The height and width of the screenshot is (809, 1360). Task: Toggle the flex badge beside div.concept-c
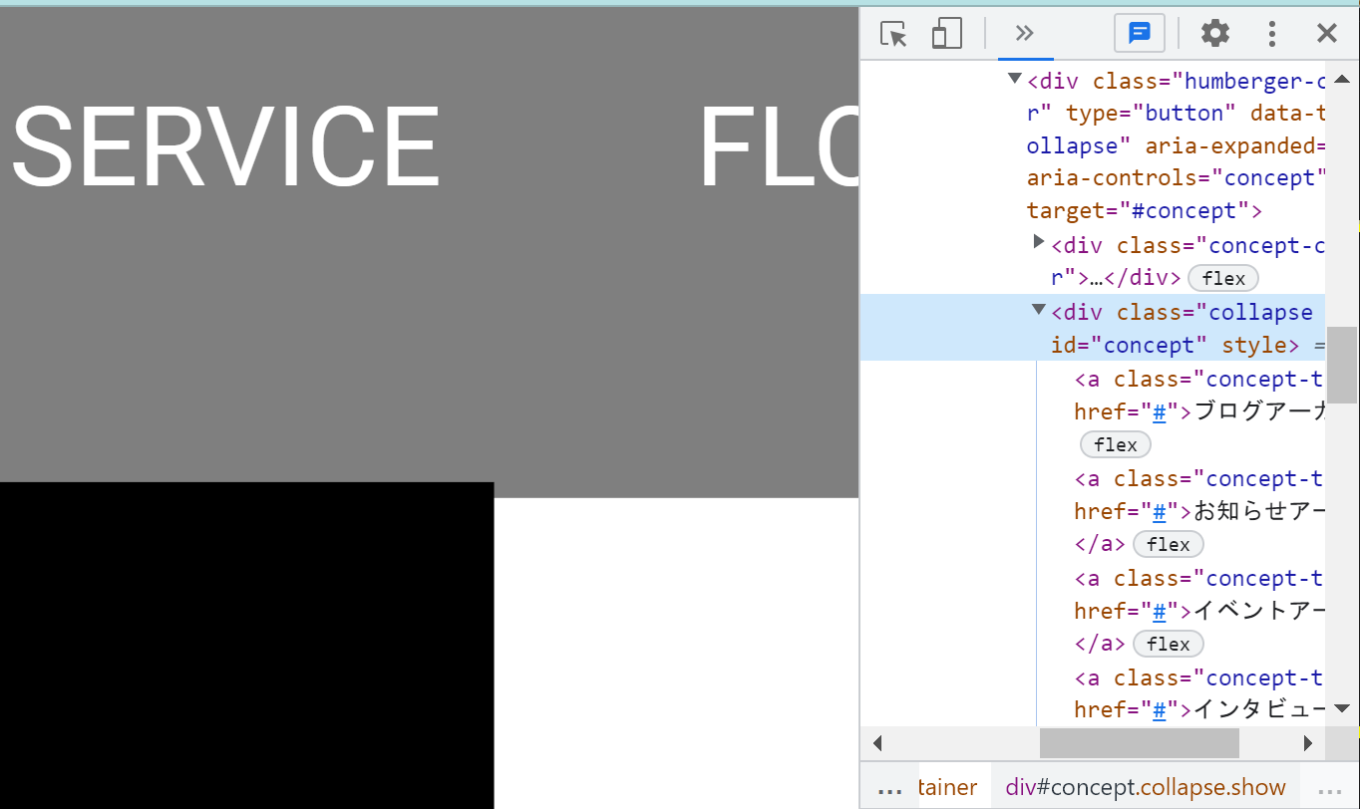tap(1222, 278)
